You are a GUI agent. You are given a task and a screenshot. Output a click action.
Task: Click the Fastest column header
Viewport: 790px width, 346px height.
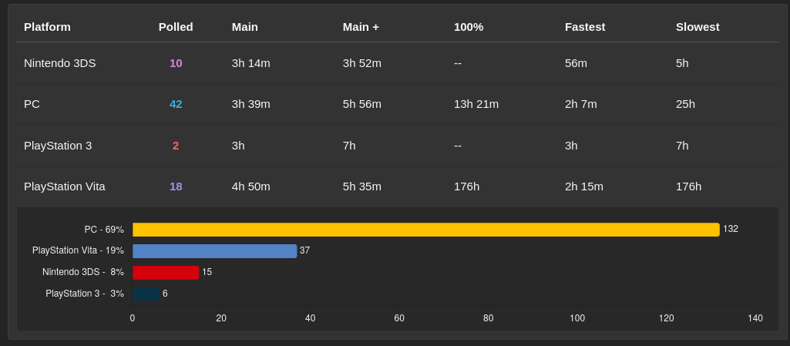click(x=585, y=27)
